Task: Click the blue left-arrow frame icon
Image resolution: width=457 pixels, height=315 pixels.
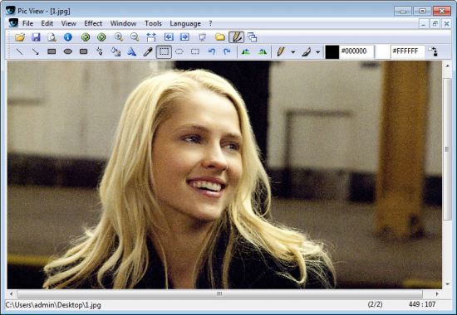Action: (169, 37)
